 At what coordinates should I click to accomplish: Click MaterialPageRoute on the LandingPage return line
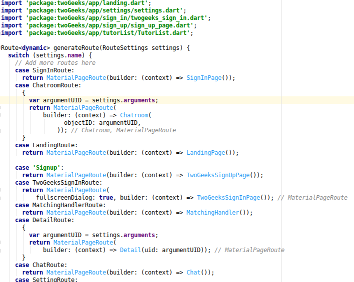coord(76,153)
